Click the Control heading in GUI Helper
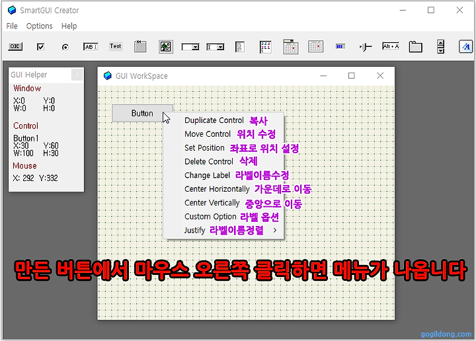The image size is (476, 341). 26,126
